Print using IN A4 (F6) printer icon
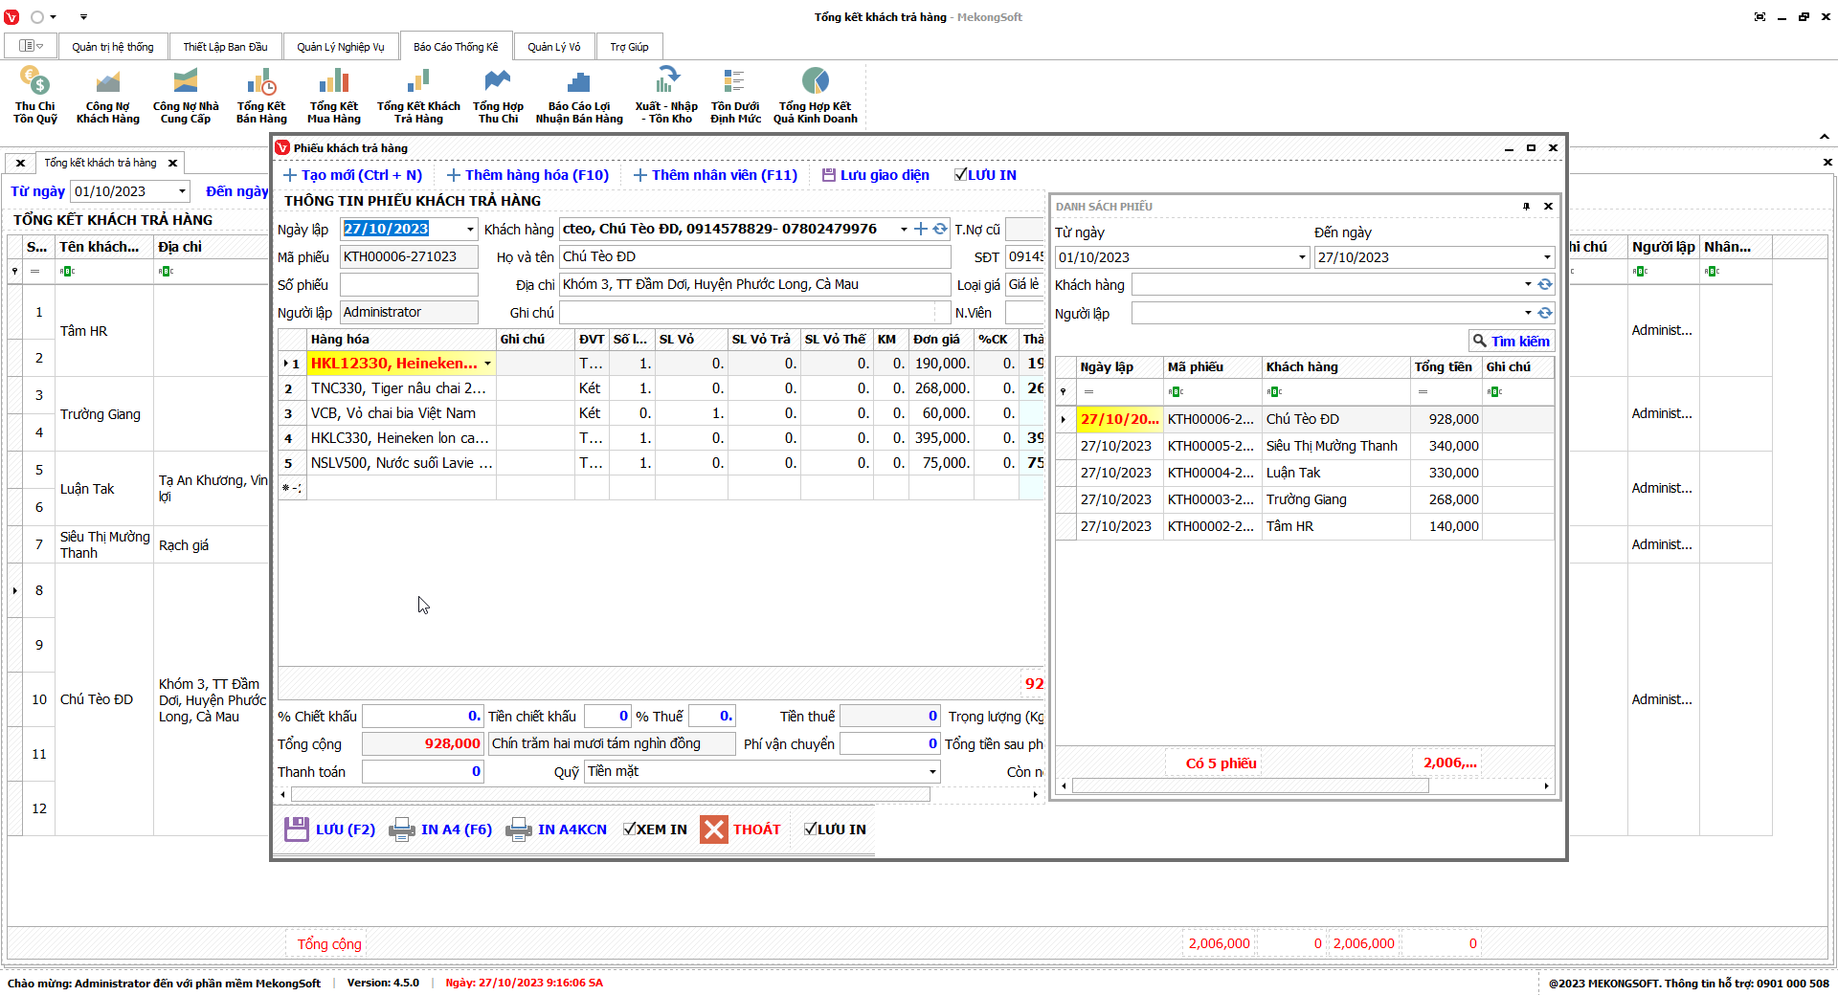This screenshot has width=1838, height=995. (x=402, y=829)
